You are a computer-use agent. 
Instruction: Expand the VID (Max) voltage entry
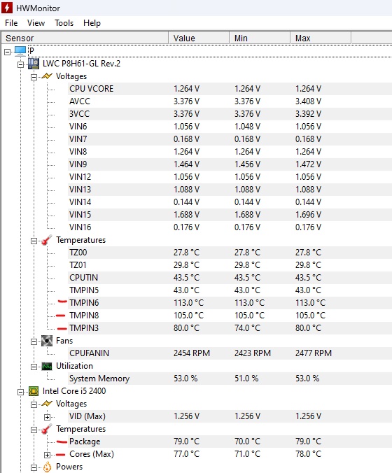47,417
